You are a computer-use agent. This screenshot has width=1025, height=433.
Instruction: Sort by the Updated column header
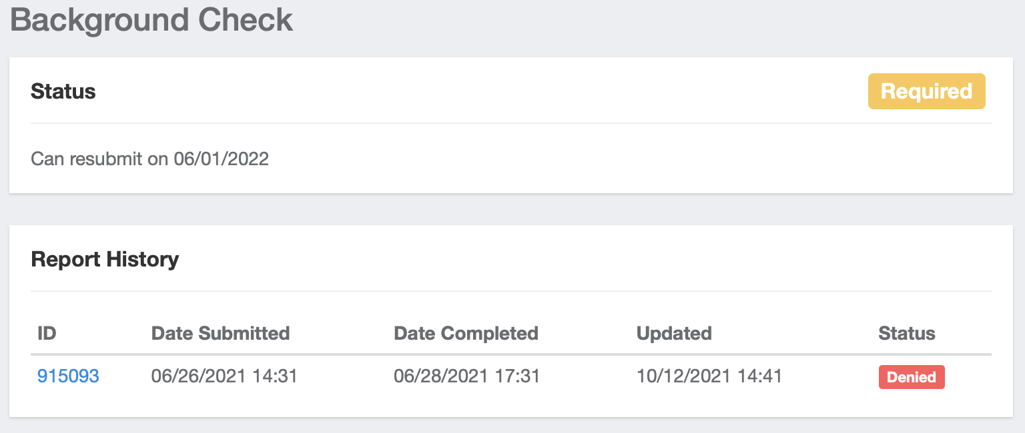[674, 333]
